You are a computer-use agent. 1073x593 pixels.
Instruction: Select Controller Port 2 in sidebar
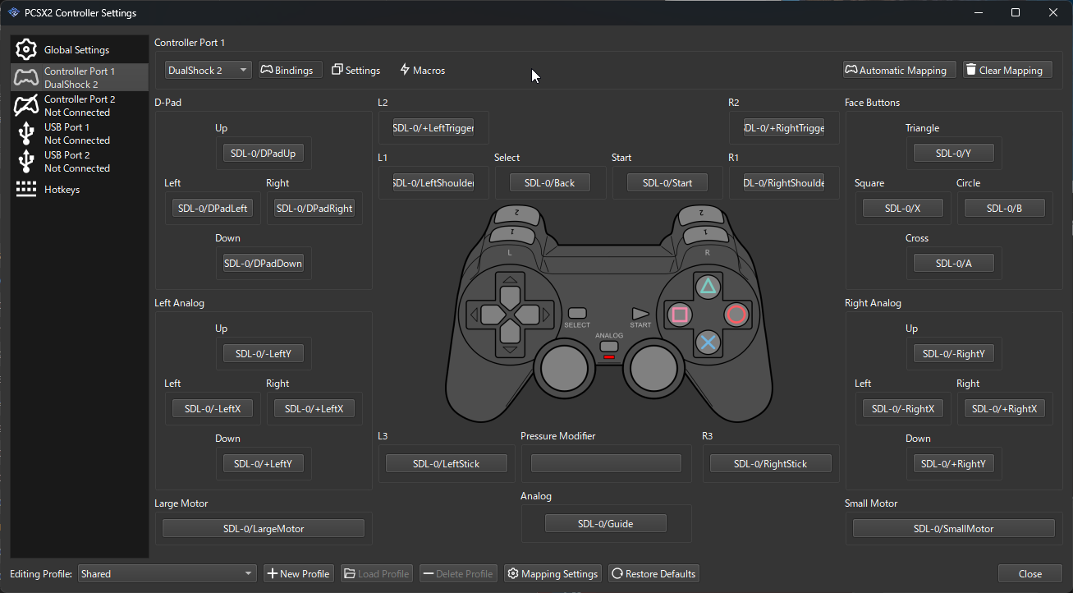(x=79, y=105)
